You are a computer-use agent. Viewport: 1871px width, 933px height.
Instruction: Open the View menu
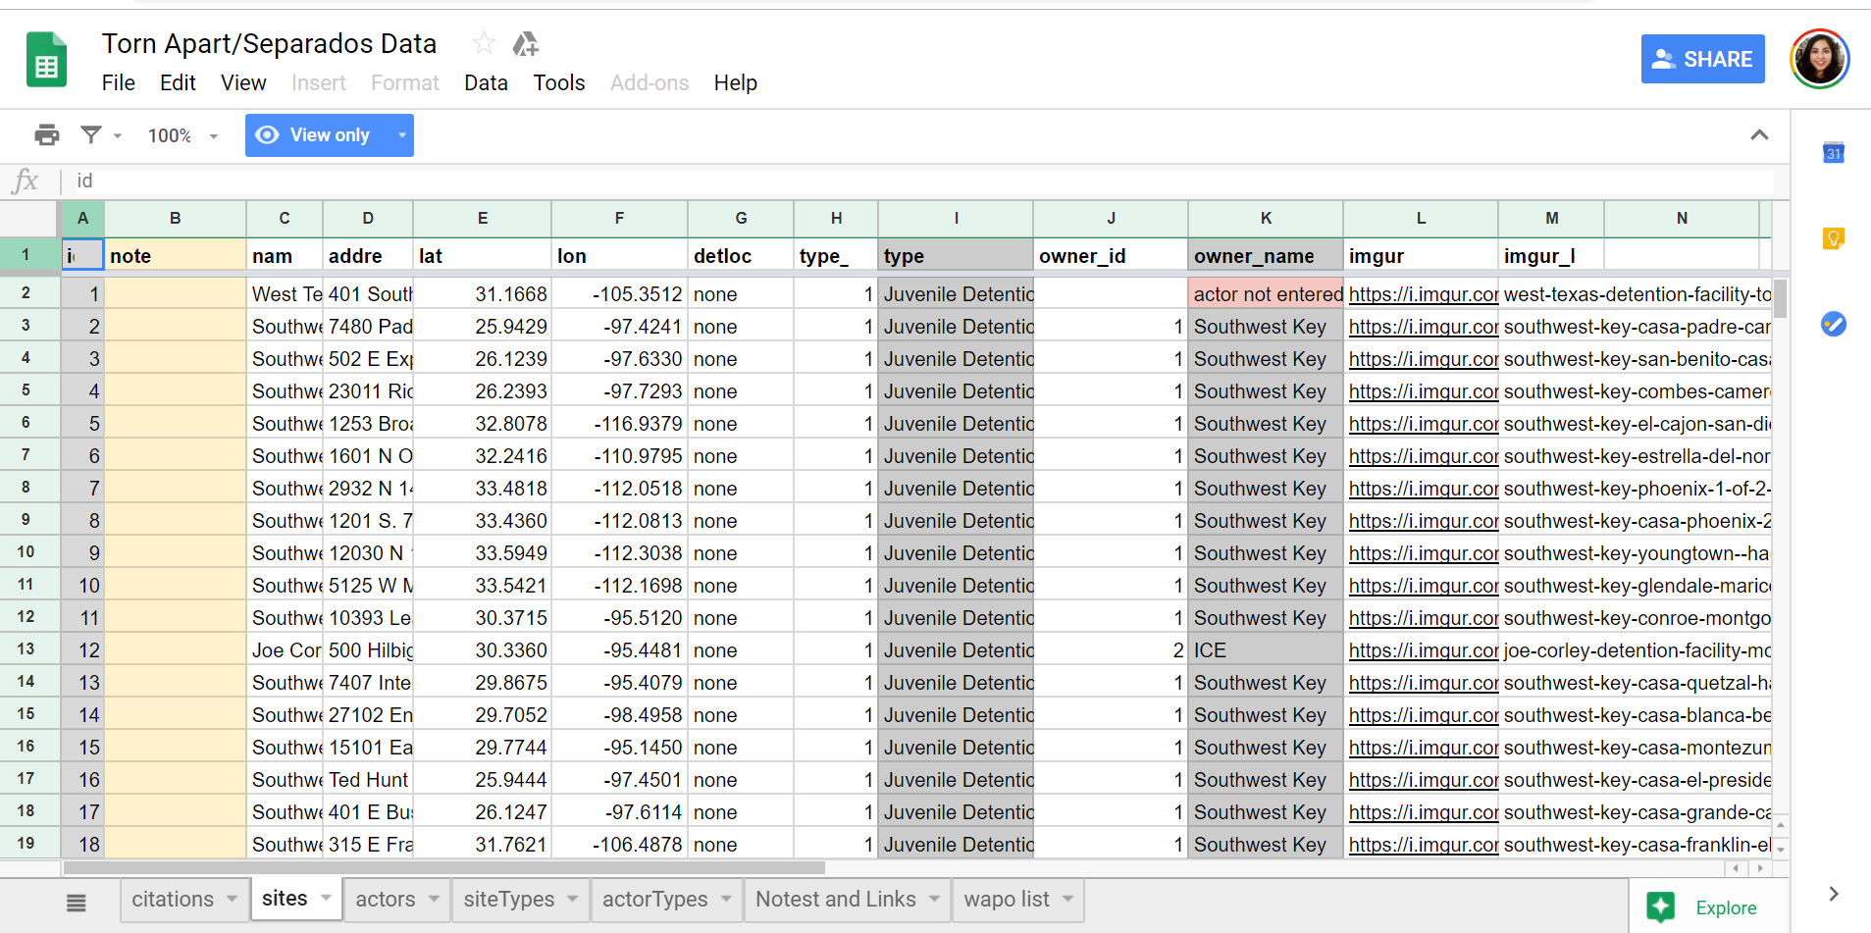tap(243, 83)
